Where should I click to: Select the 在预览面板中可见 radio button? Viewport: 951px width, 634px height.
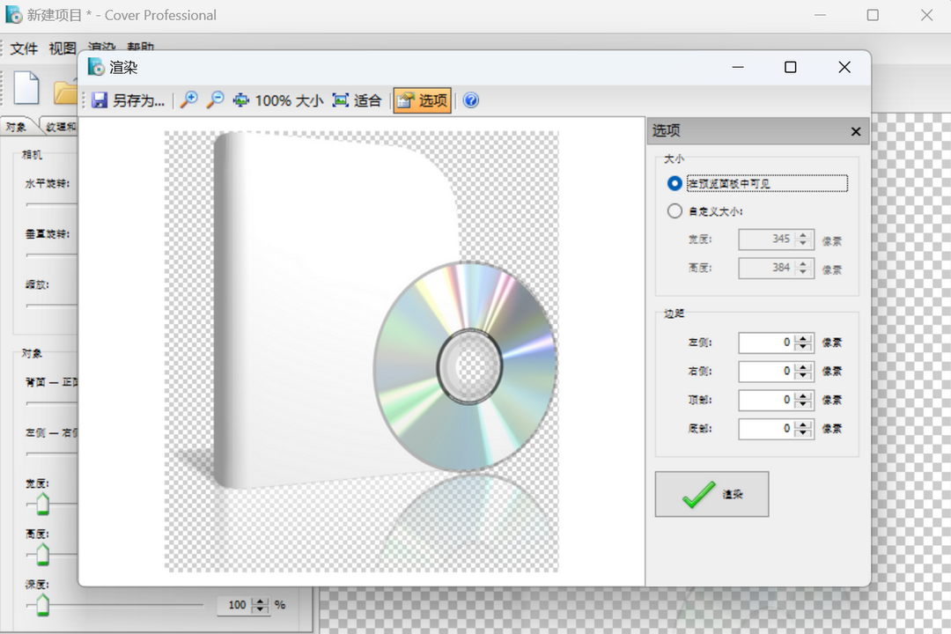(x=674, y=183)
